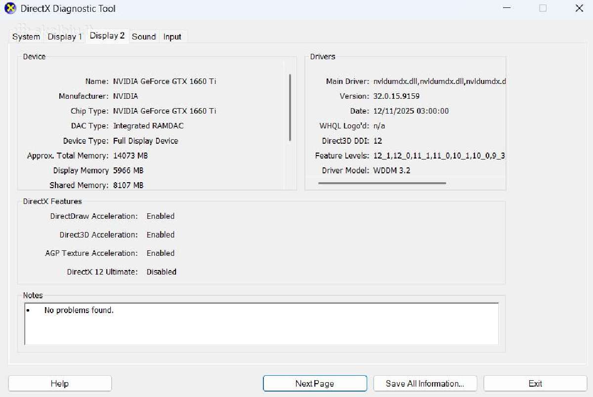Advance with the Next Page button
This screenshot has height=397, width=593.
click(315, 384)
